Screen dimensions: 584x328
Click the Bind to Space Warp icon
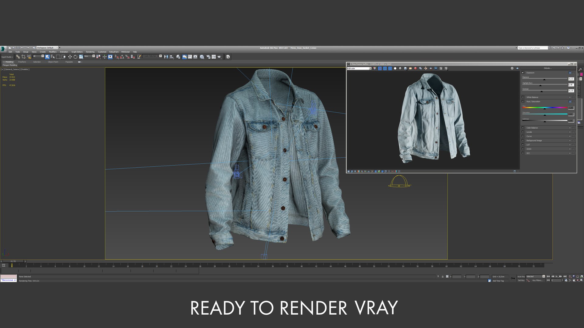[x=29, y=57]
